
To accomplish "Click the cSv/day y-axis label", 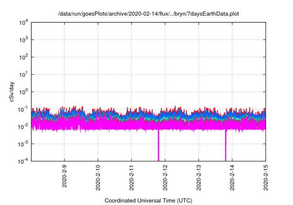I will (12, 92).
